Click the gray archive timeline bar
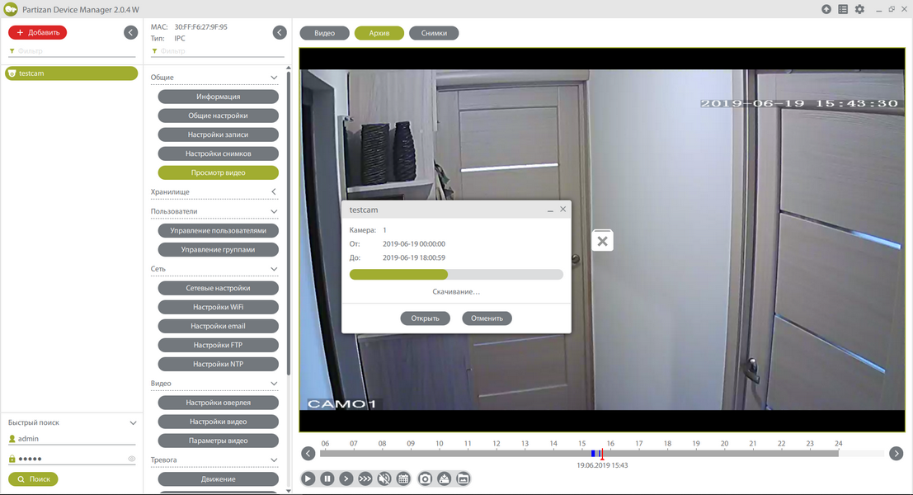Image resolution: width=913 pixels, height=495 pixels. (x=579, y=453)
